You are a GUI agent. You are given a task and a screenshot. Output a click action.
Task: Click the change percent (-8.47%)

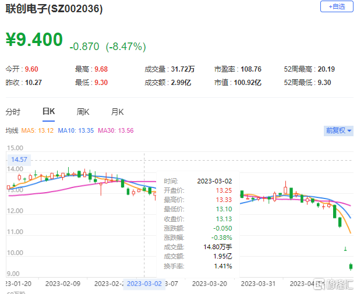(x=126, y=47)
